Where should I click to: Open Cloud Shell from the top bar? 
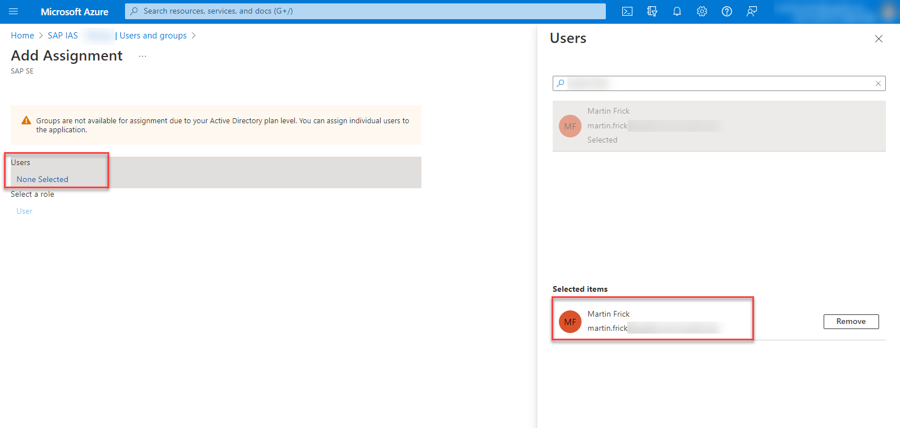[x=627, y=11]
